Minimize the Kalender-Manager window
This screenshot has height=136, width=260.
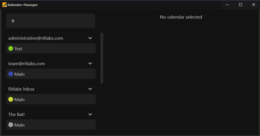227,5
